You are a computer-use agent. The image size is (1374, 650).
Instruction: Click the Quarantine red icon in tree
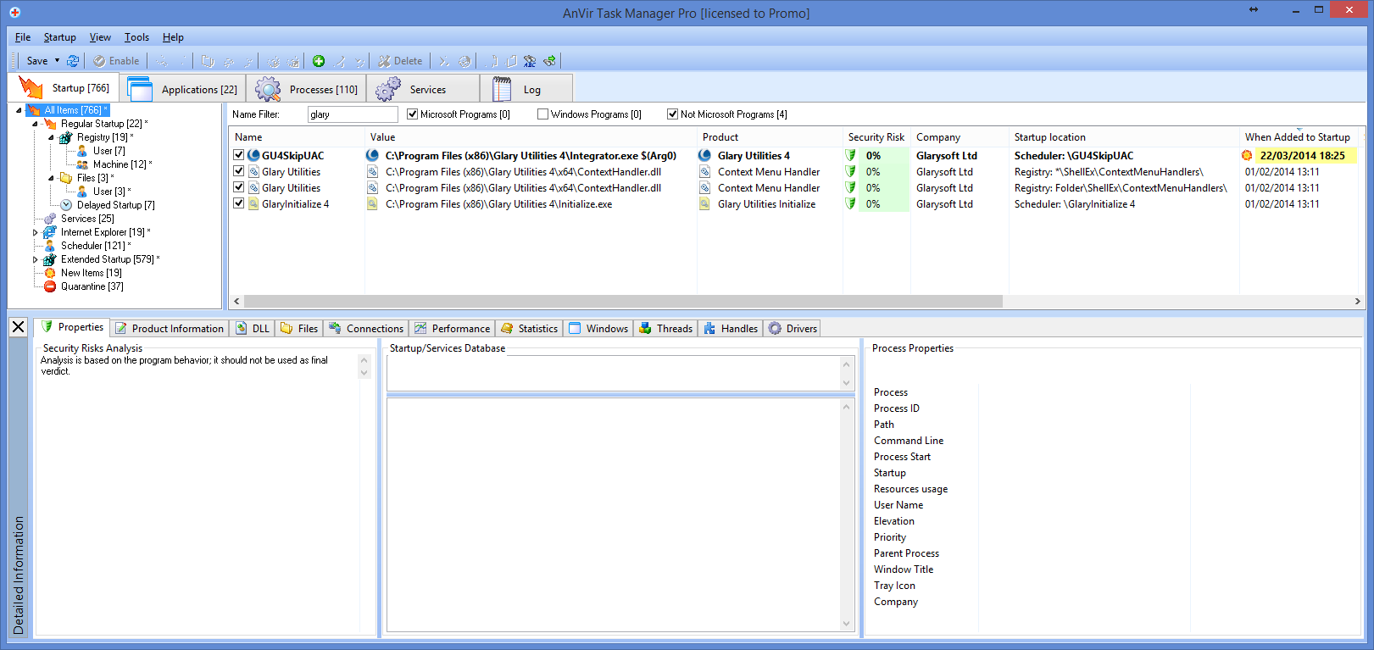click(50, 286)
